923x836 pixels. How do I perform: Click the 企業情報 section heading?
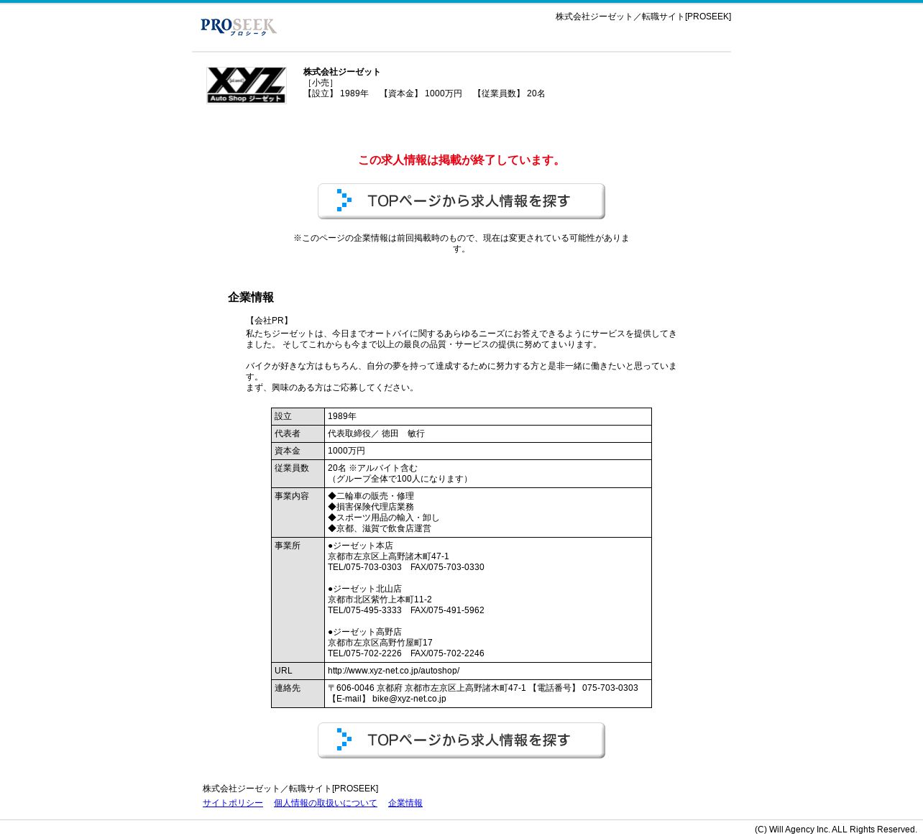tap(251, 298)
